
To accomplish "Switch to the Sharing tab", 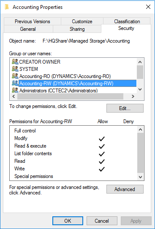I will [x=77, y=29].
